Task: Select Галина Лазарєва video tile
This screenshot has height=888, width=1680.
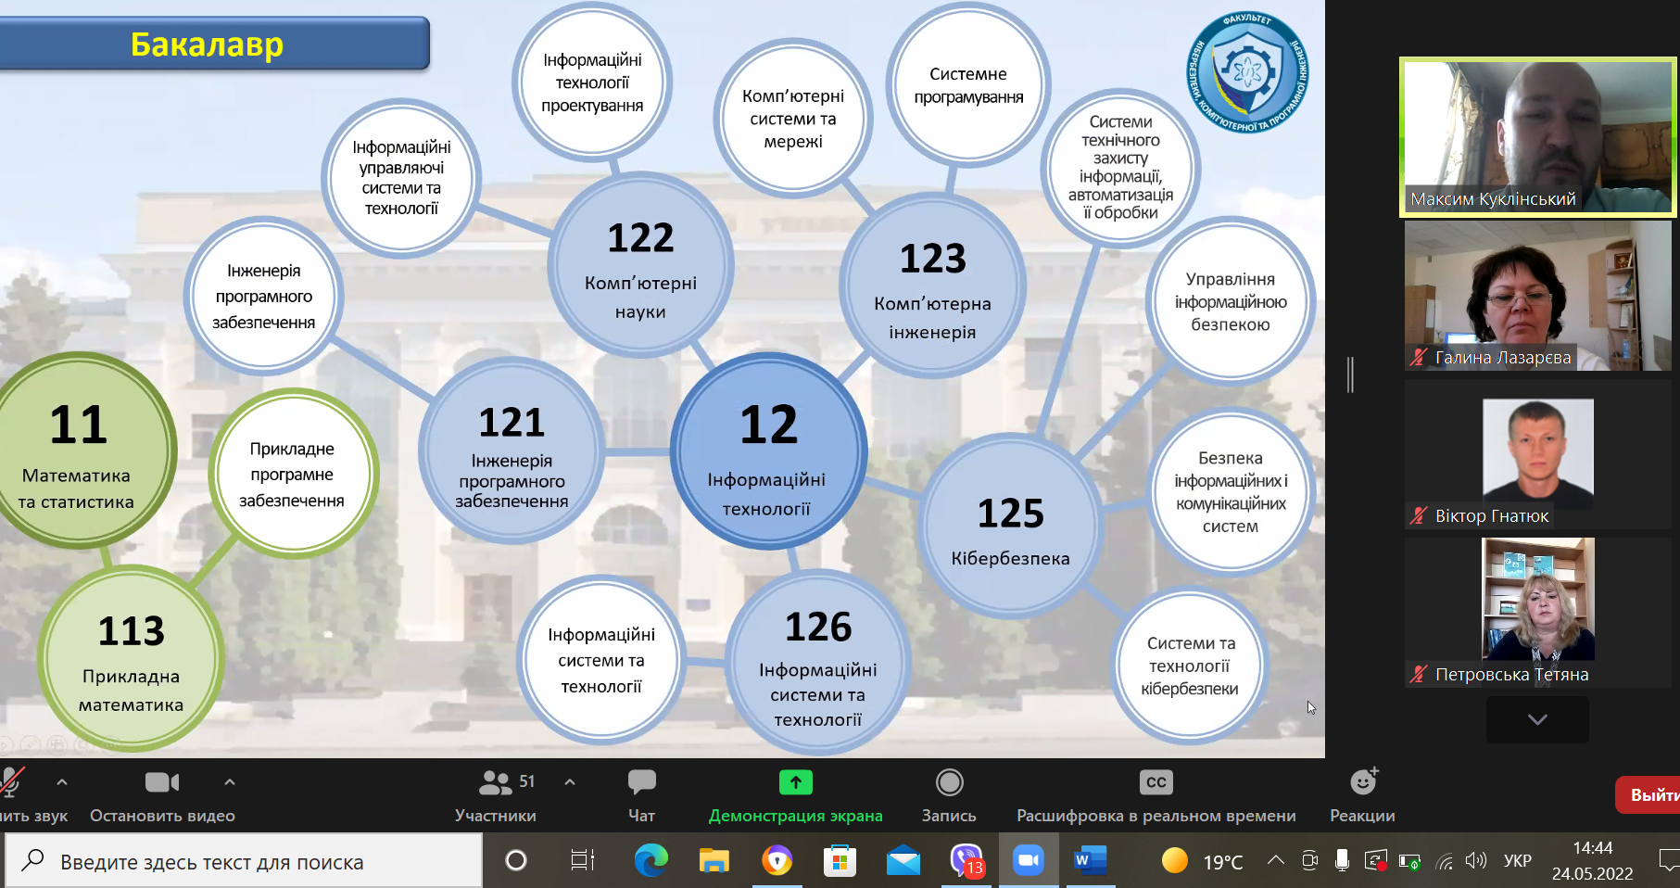Action: point(1537,297)
